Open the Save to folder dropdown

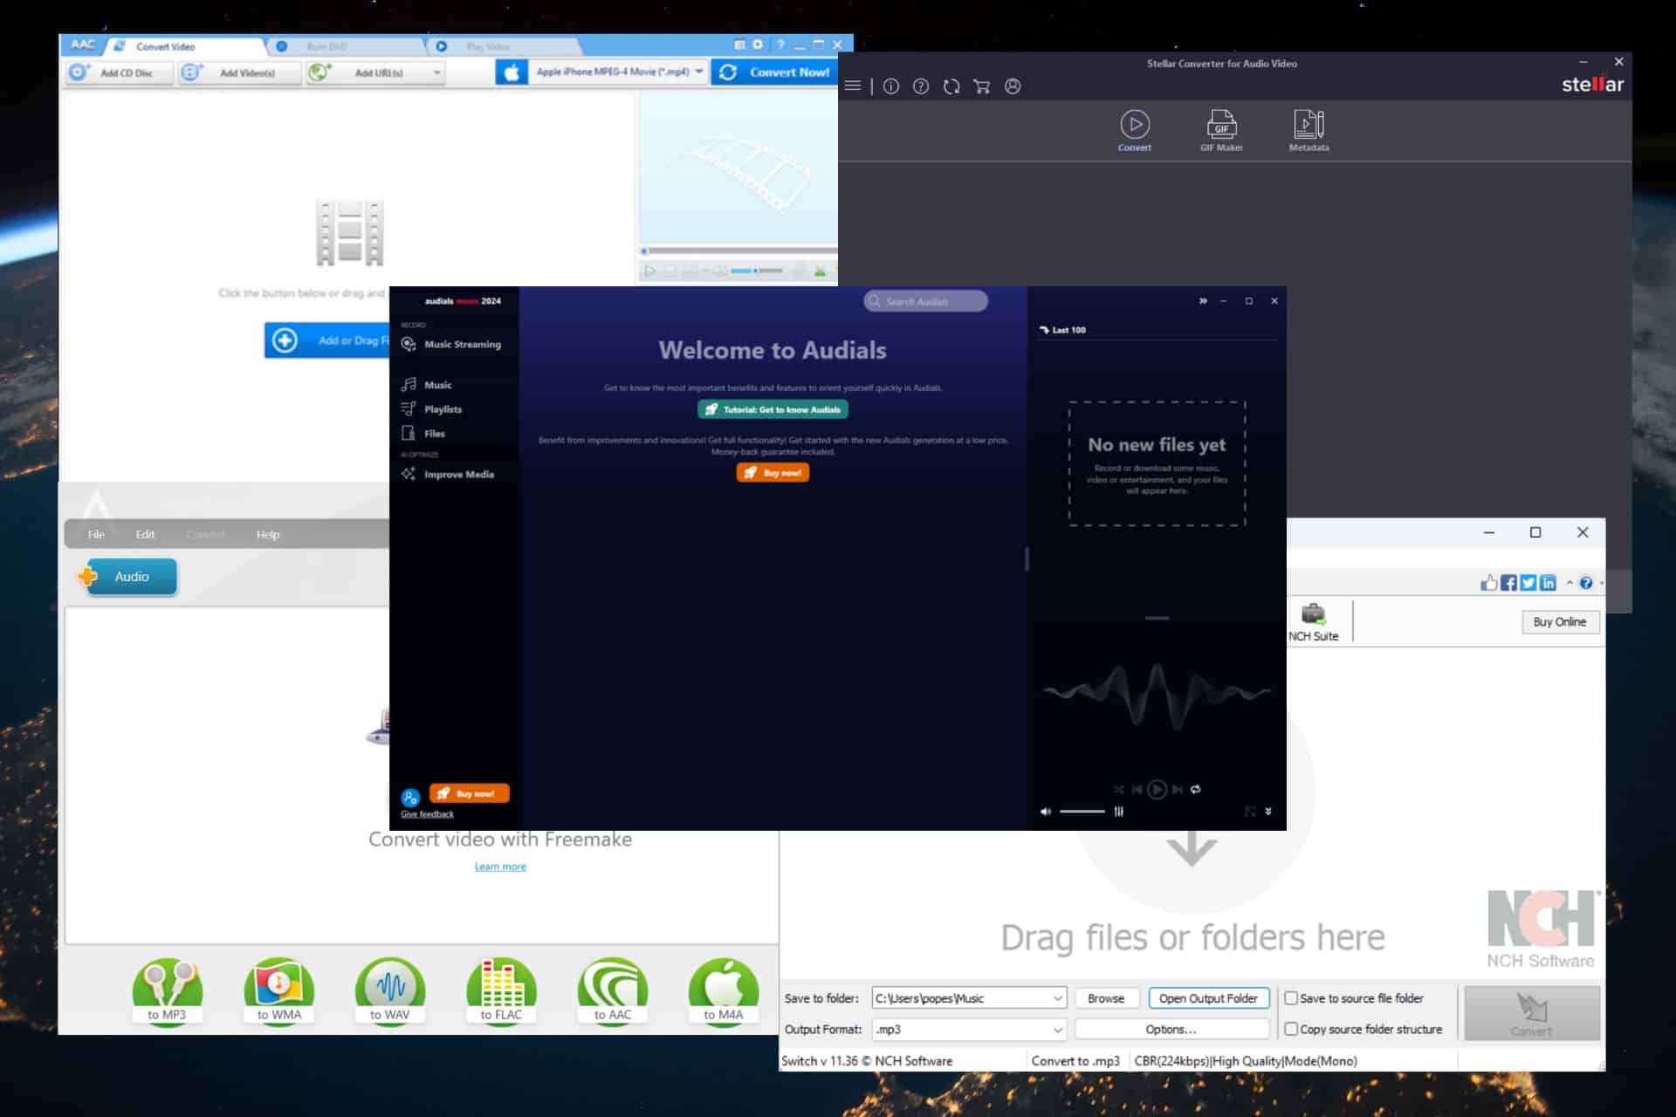pyautogui.click(x=1057, y=997)
